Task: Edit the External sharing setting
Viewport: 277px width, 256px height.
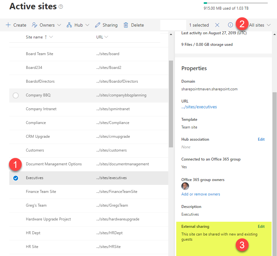Action: point(261,227)
